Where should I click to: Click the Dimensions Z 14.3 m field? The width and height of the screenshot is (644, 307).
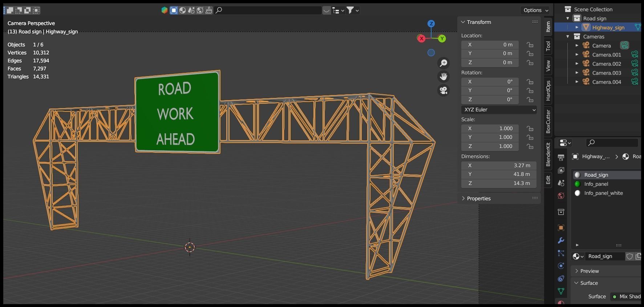[x=499, y=183]
